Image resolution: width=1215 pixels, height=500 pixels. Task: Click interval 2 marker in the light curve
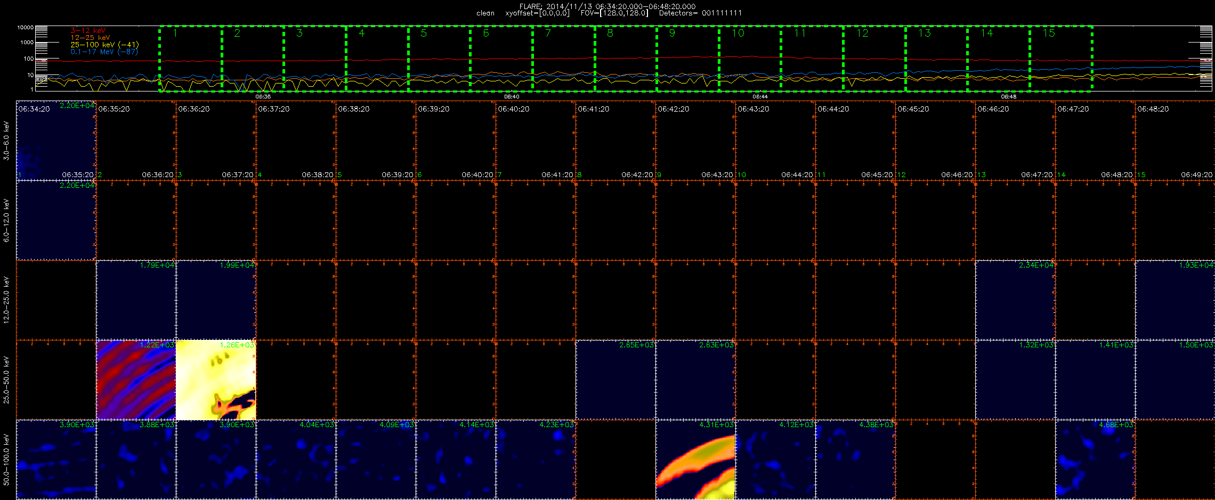pos(237,33)
